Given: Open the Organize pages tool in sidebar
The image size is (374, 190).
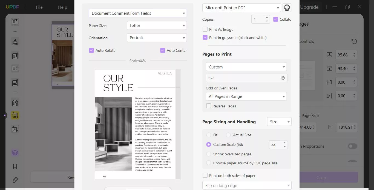Looking at the screenshot, I should 15,69.
